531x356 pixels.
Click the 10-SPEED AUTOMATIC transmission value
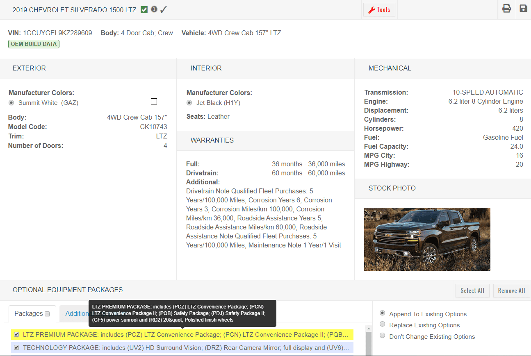[x=488, y=93]
